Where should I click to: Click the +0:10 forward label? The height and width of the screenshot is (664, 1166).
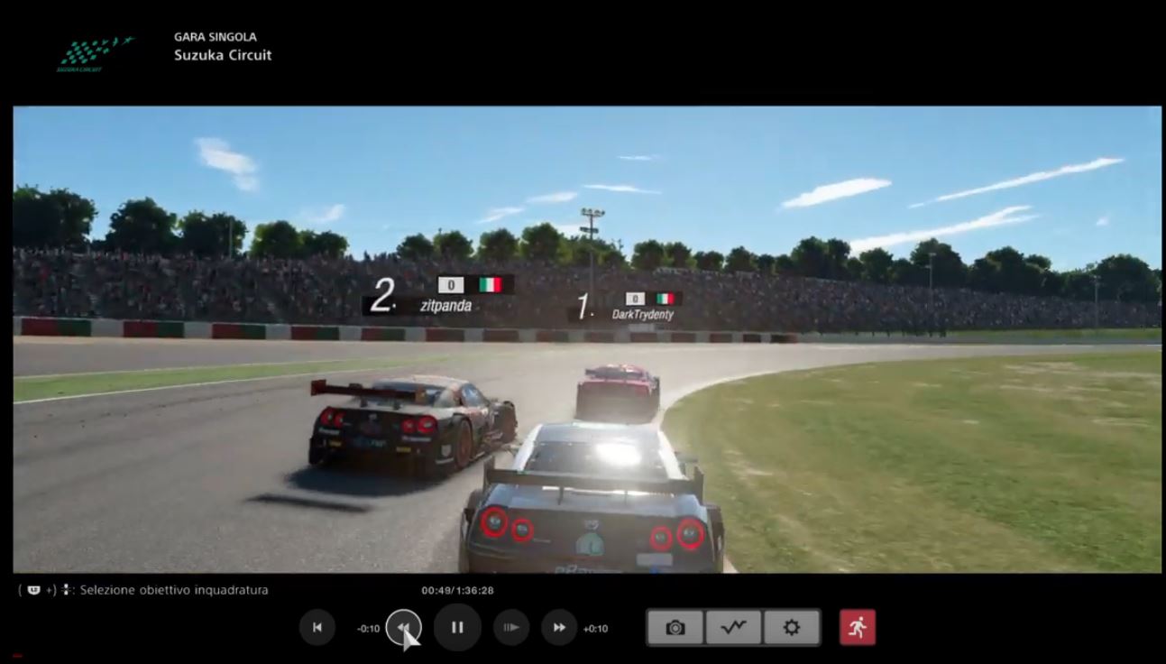595,629
